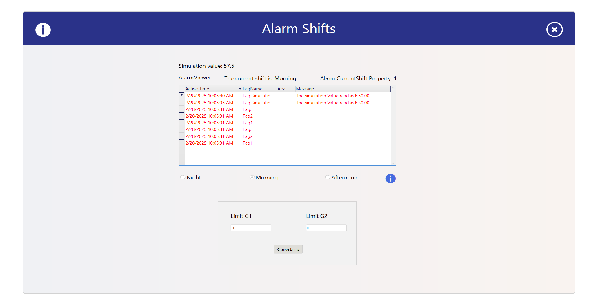Image resolution: width=598 pixels, height=305 pixels.
Task: Select the Morning shift radio button
Action: coord(252,177)
